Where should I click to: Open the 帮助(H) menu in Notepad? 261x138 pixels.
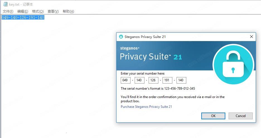point(68,11)
